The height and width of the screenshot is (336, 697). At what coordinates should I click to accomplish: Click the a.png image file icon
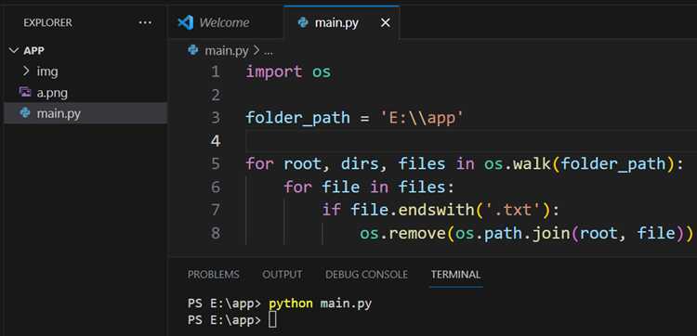[x=25, y=92]
